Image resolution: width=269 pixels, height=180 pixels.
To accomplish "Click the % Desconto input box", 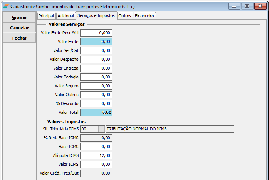I will 96,103.
